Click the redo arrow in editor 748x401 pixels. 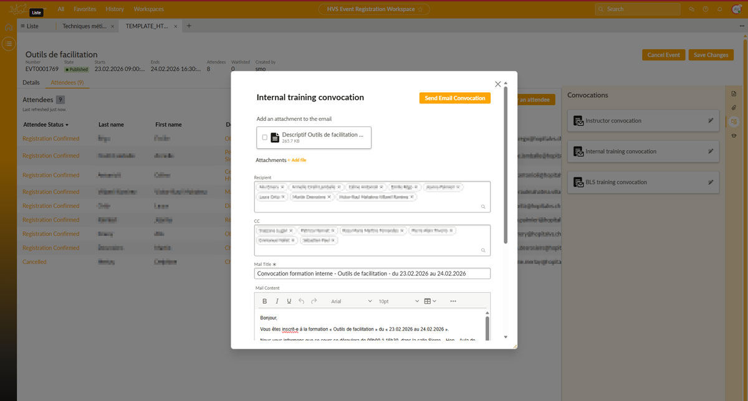(x=314, y=301)
